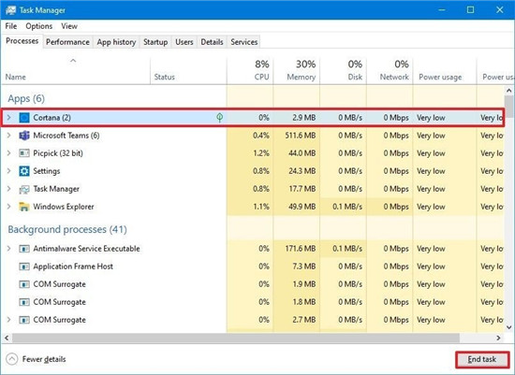Open the View menu
Screen dimensions: 515x375
69,26
